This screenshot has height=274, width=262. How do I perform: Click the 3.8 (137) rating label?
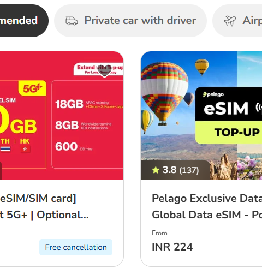[175, 170]
